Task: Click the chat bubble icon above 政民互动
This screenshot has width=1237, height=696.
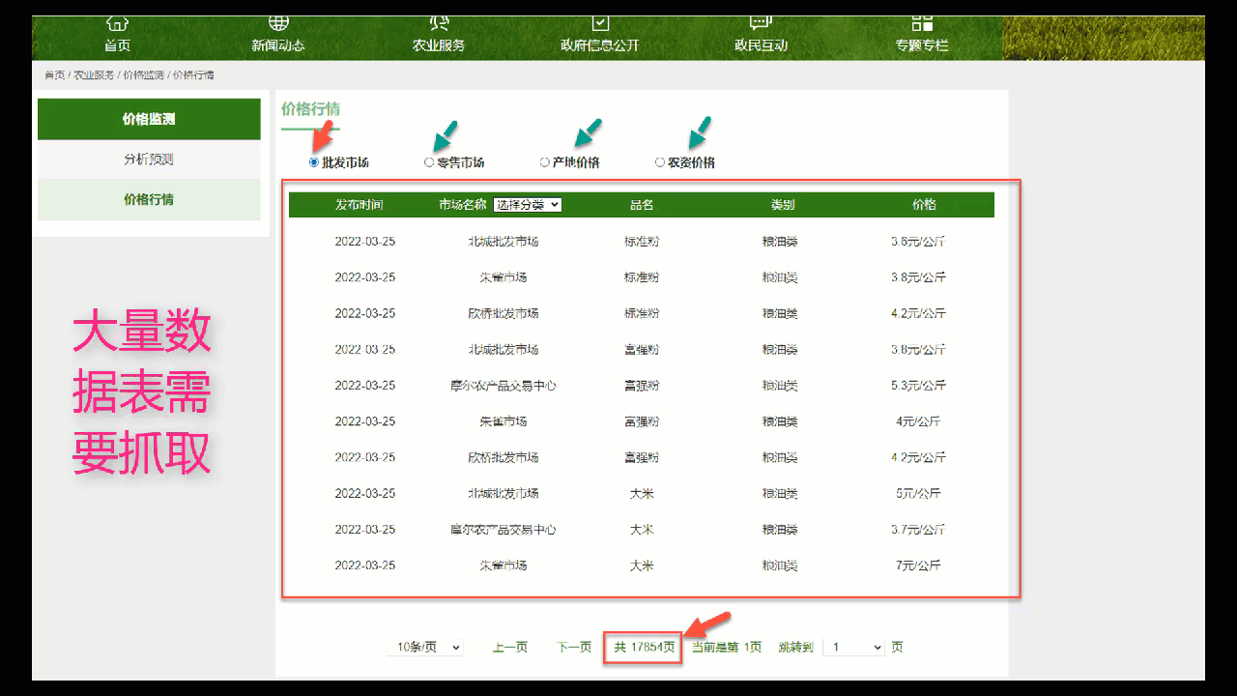Action: (x=761, y=23)
